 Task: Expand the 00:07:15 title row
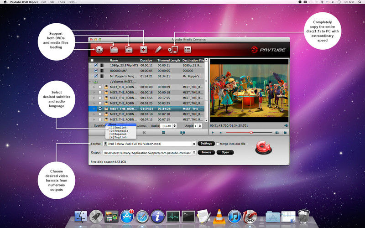pyautogui.click(x=94, y=119)
